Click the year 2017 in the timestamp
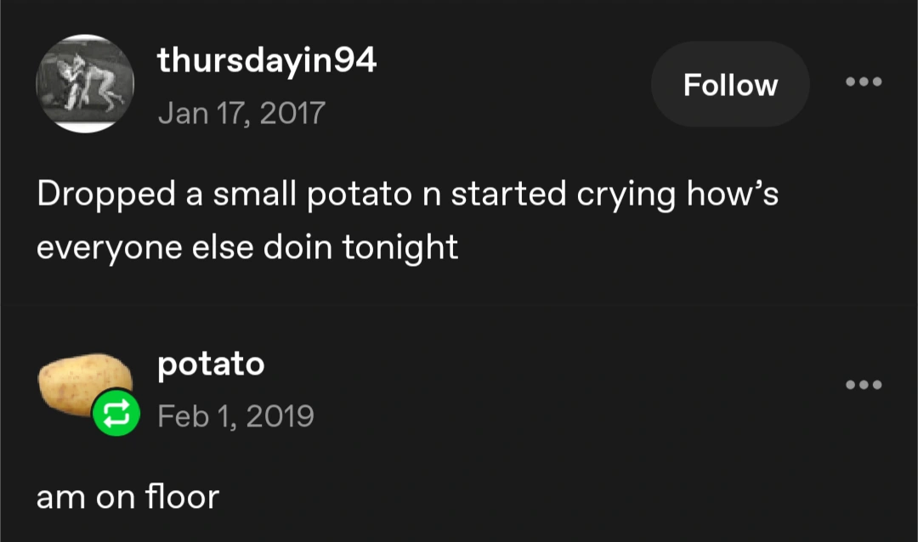Viewport: 918px width, 542px height. click(292, 113)
